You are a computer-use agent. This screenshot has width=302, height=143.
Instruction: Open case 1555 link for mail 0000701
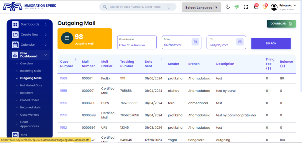(x=64, y=91)
